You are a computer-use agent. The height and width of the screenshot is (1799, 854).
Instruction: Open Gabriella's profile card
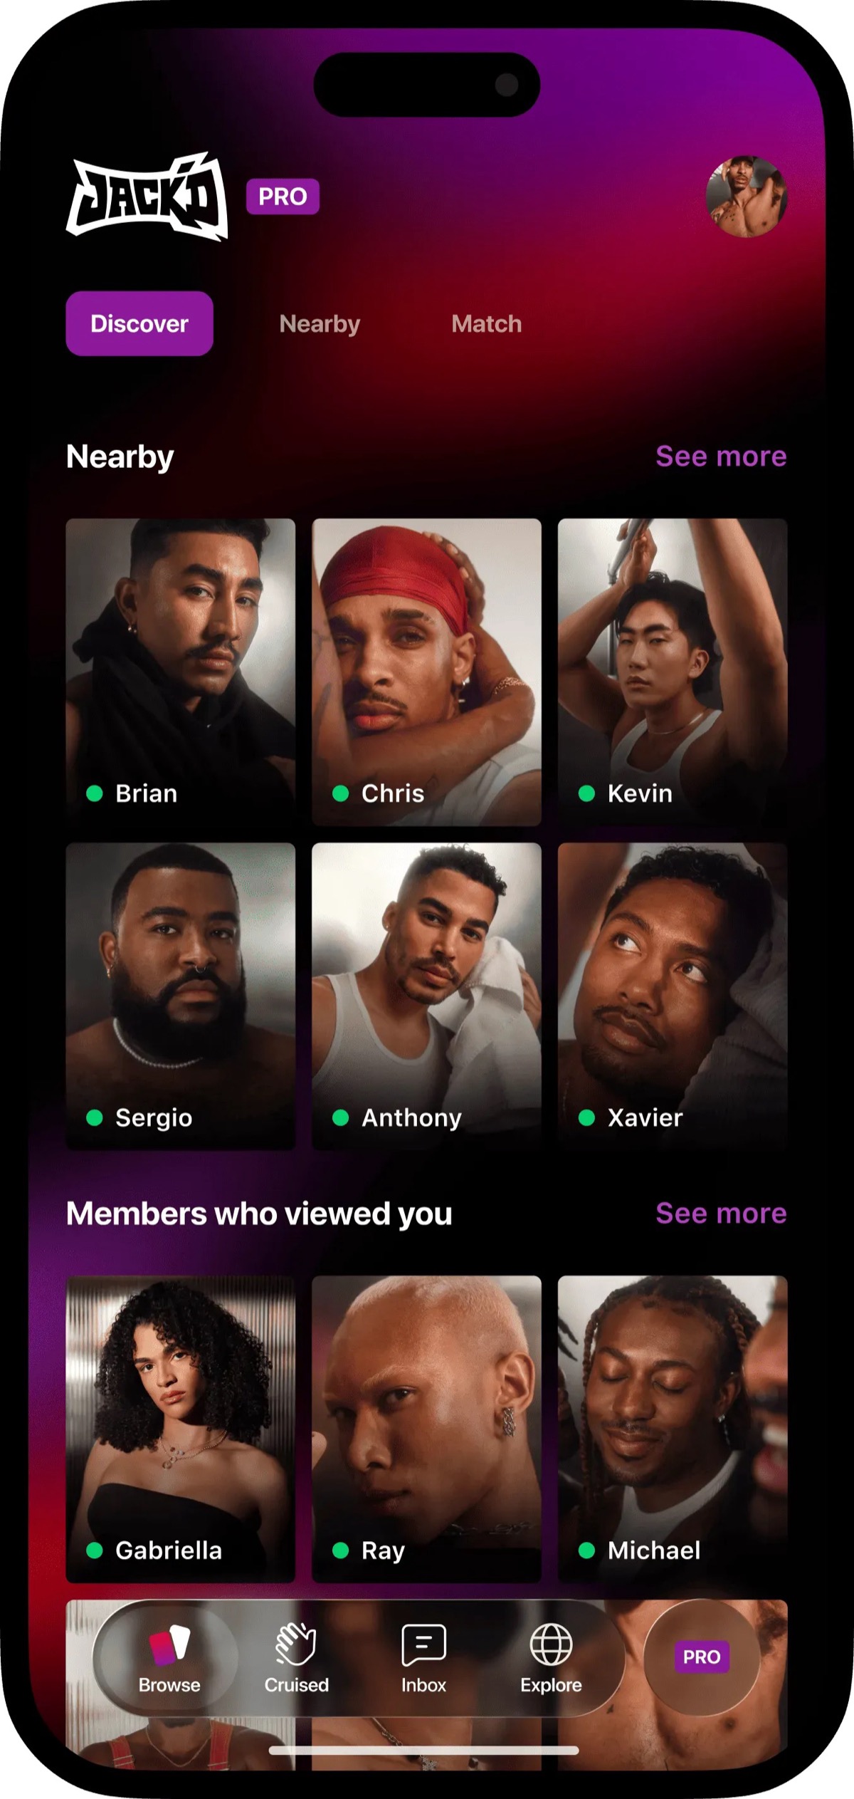click(x=181, y=1429)
